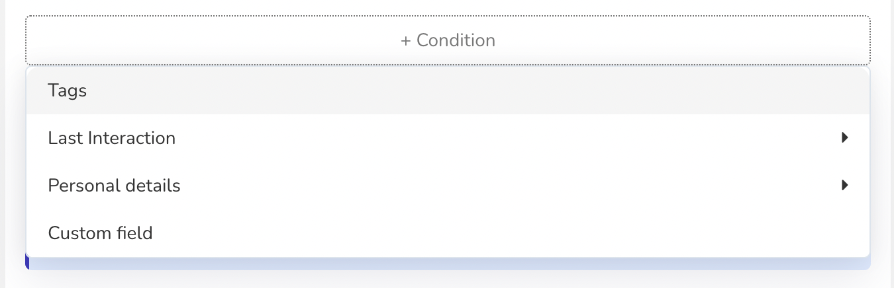Add a new condition with + Condition
This screenshot has width=894, height=288.
pyautogui.click(x=448, y=40)
